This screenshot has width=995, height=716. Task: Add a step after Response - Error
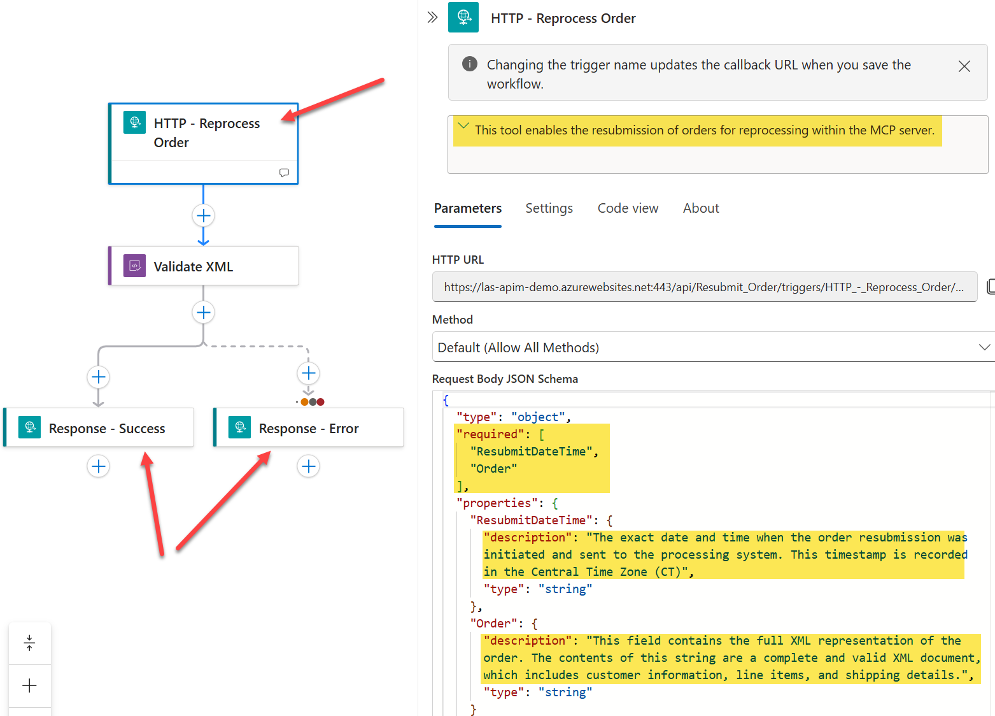[x=309, y=466]
